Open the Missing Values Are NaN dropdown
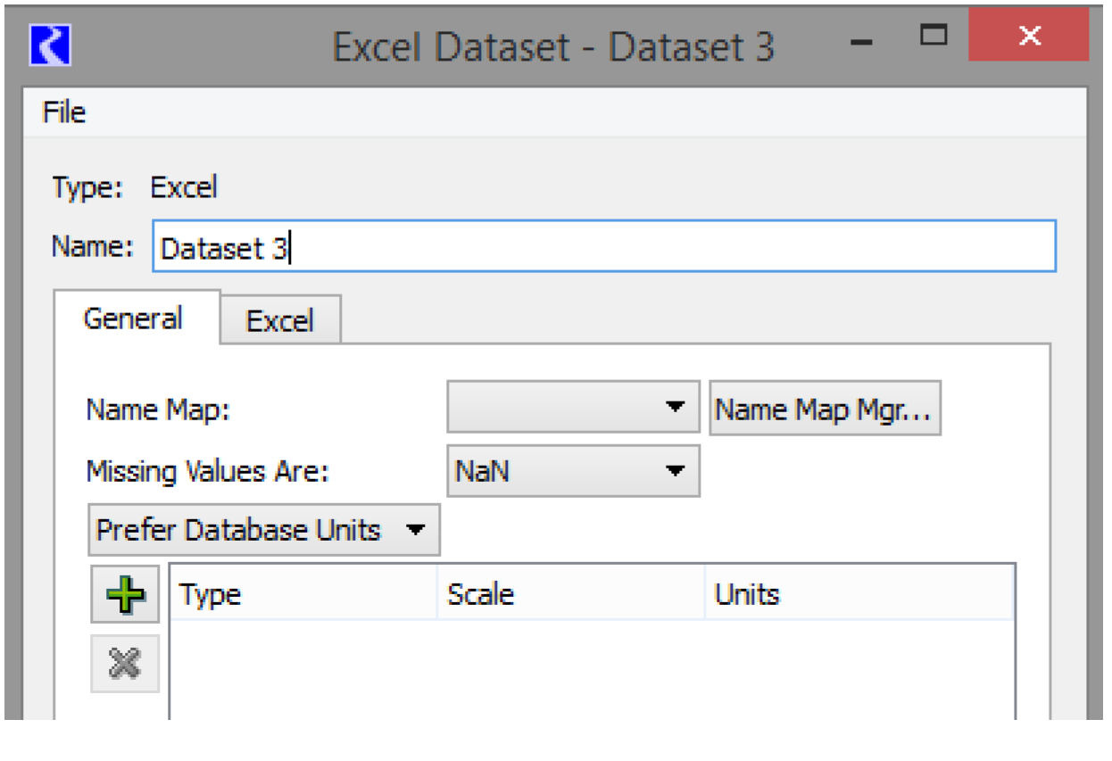The image size is (1112, 761). pyautogui.click(x=573, y=470)
